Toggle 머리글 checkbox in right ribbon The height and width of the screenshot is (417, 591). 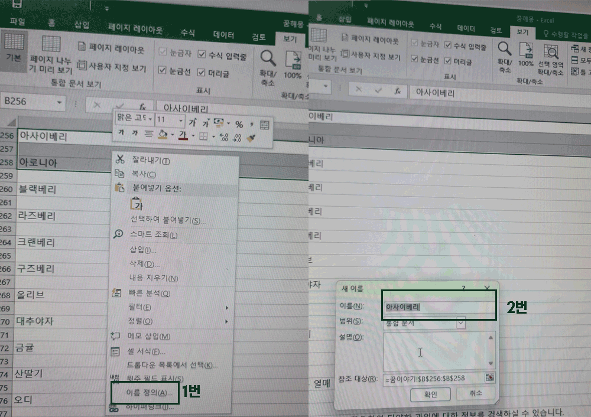pos(448,61)
